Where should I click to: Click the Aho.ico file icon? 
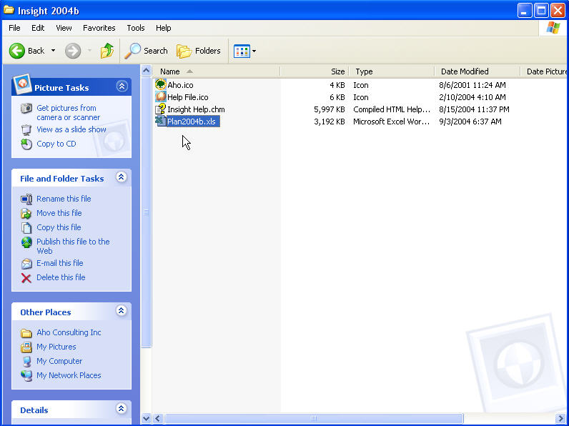[x=160, y=84]
